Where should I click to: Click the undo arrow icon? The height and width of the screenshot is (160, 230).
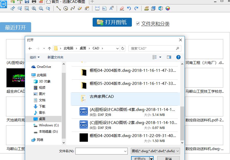[x=129, y=8]
